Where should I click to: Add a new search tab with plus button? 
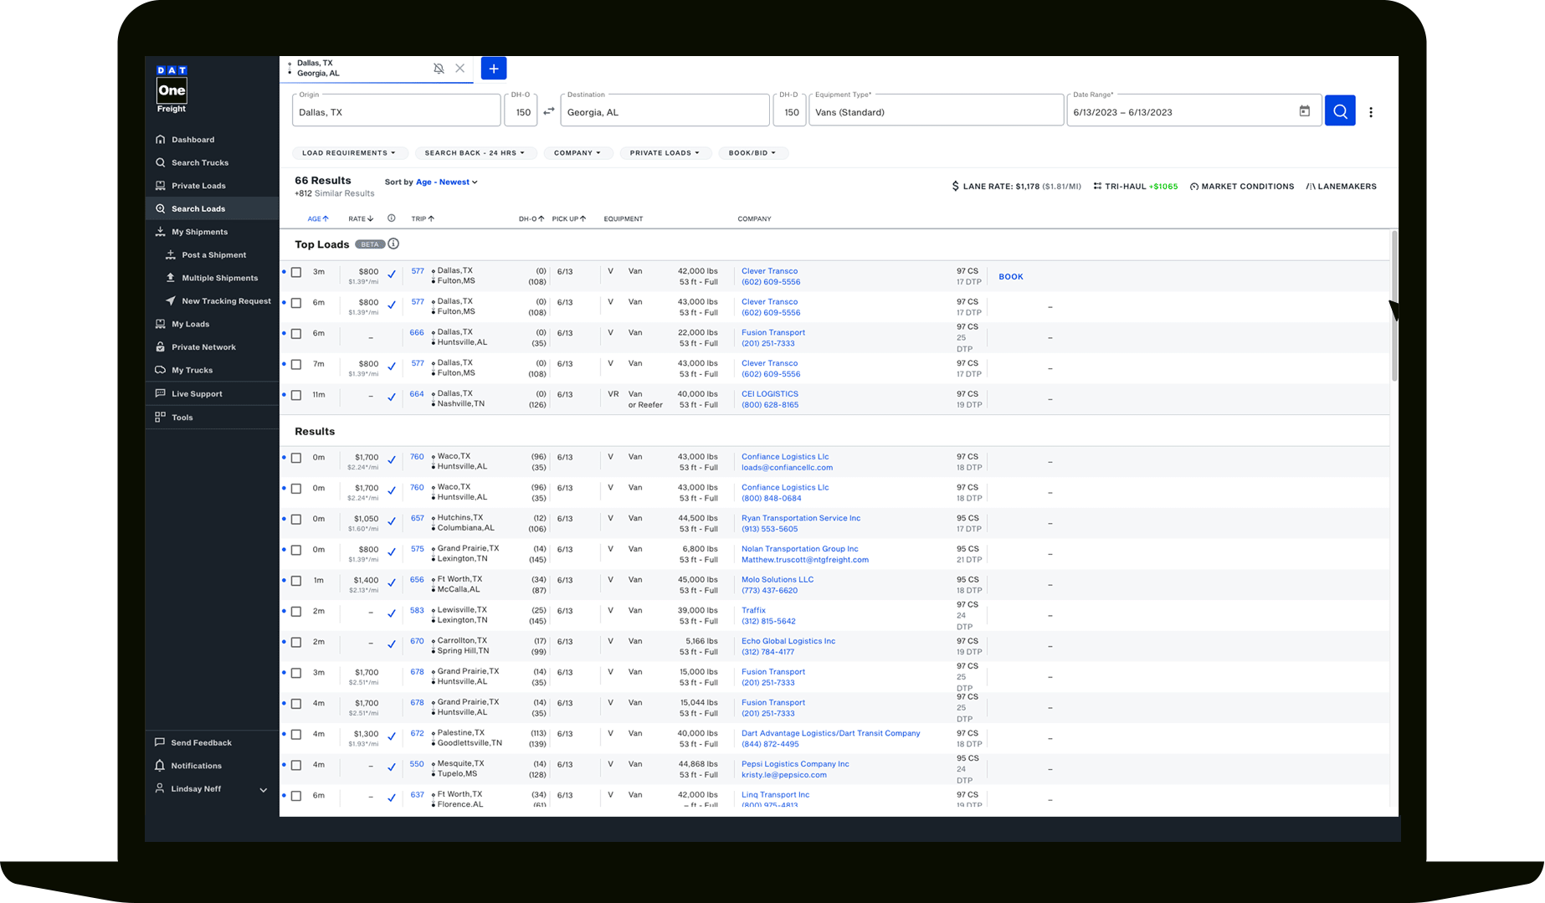tap(493, 69)
